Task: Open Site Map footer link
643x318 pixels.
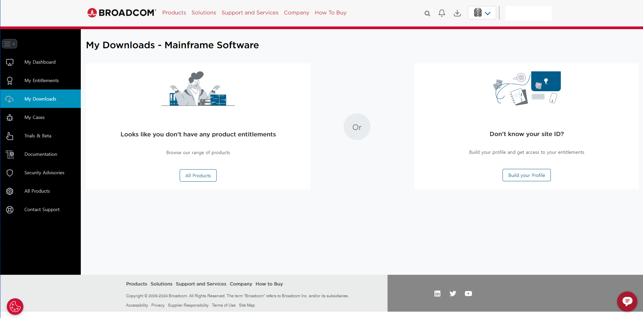Action: (x=247, y=305)
